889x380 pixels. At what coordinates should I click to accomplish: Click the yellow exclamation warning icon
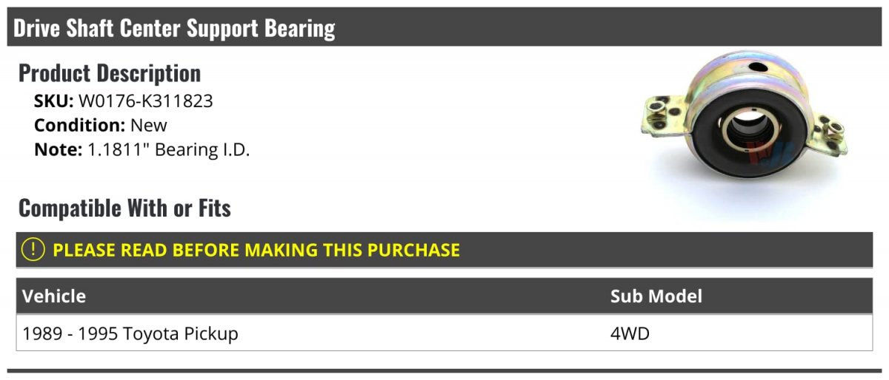(x=33, y=250)
